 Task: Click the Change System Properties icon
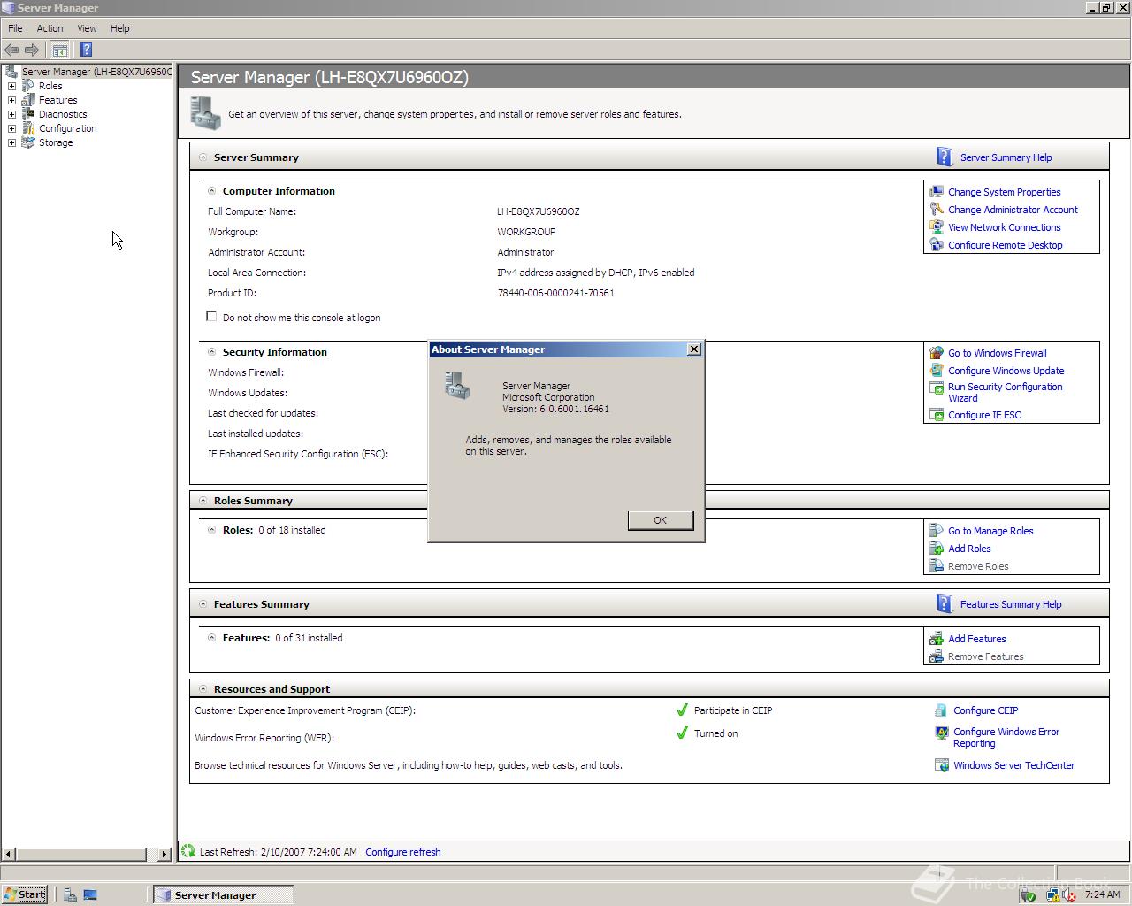[x=937, y=191]
